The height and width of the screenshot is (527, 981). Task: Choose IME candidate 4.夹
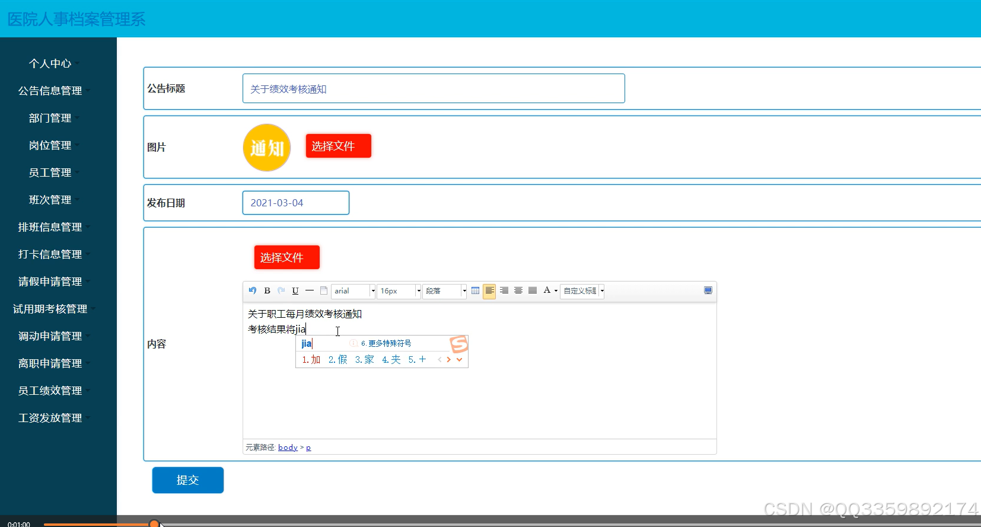click(391, 359)
